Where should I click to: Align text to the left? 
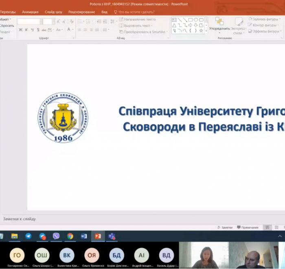click(x=79, y=30)
